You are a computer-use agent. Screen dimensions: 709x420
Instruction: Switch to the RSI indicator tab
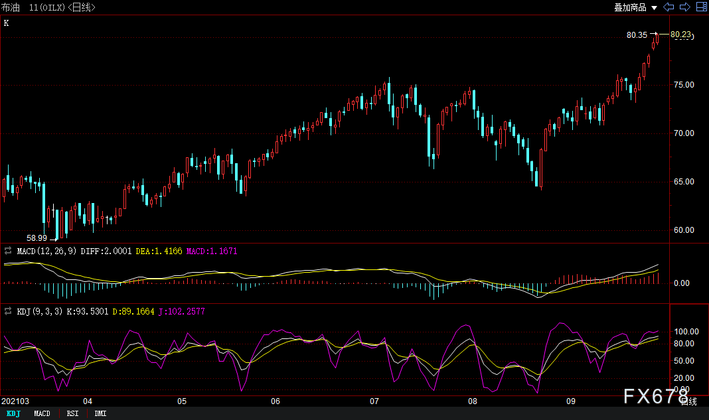pyautogui.click(x=73, y=413)
